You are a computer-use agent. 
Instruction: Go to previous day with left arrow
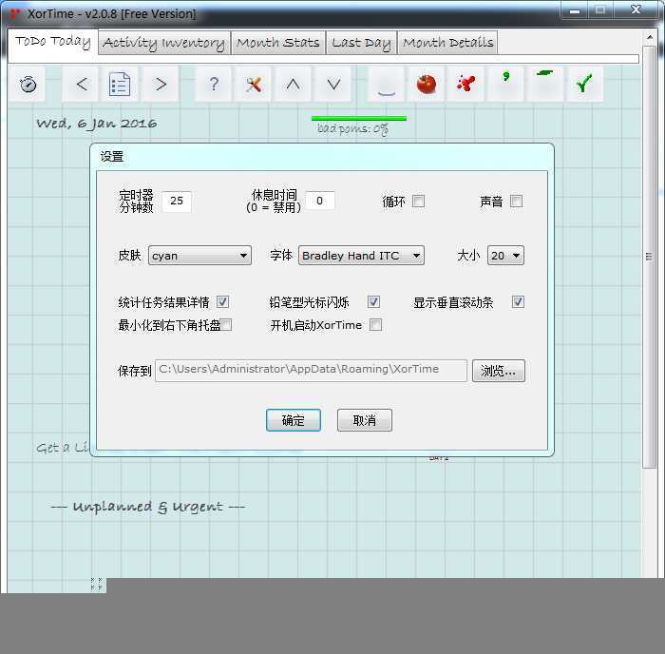click(x=82, y=84)
